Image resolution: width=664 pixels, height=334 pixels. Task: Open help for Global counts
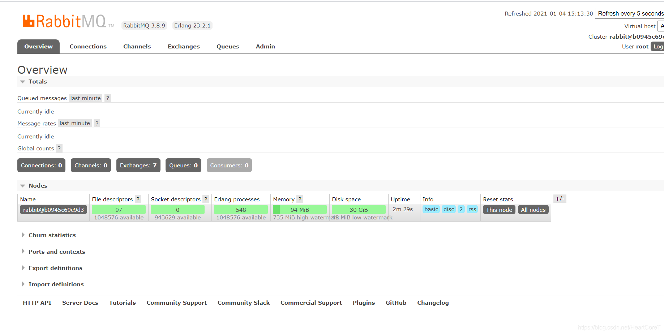click(59, 149)
